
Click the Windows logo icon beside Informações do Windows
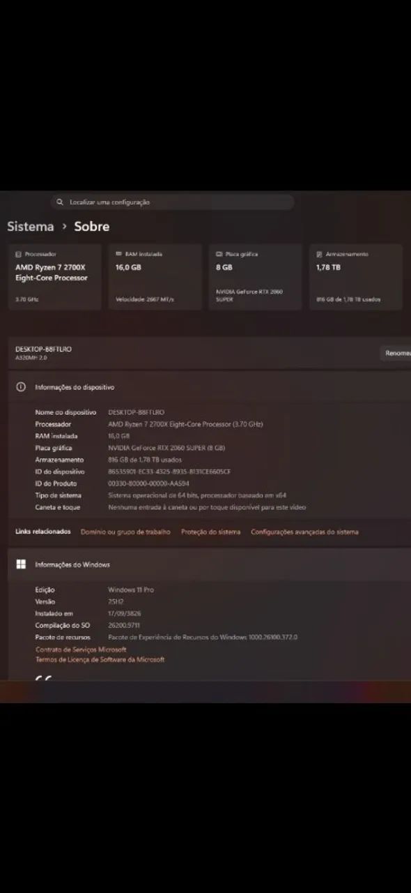click(x=21, y=564)
